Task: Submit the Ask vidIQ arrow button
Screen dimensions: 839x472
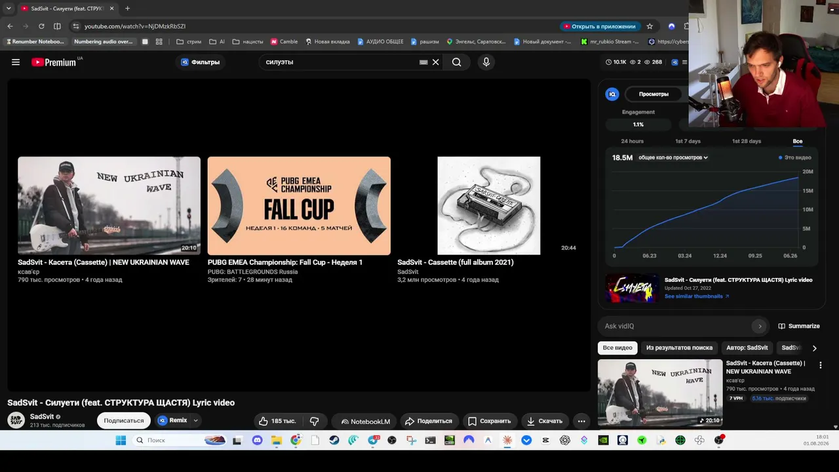Action: (760, 326)
